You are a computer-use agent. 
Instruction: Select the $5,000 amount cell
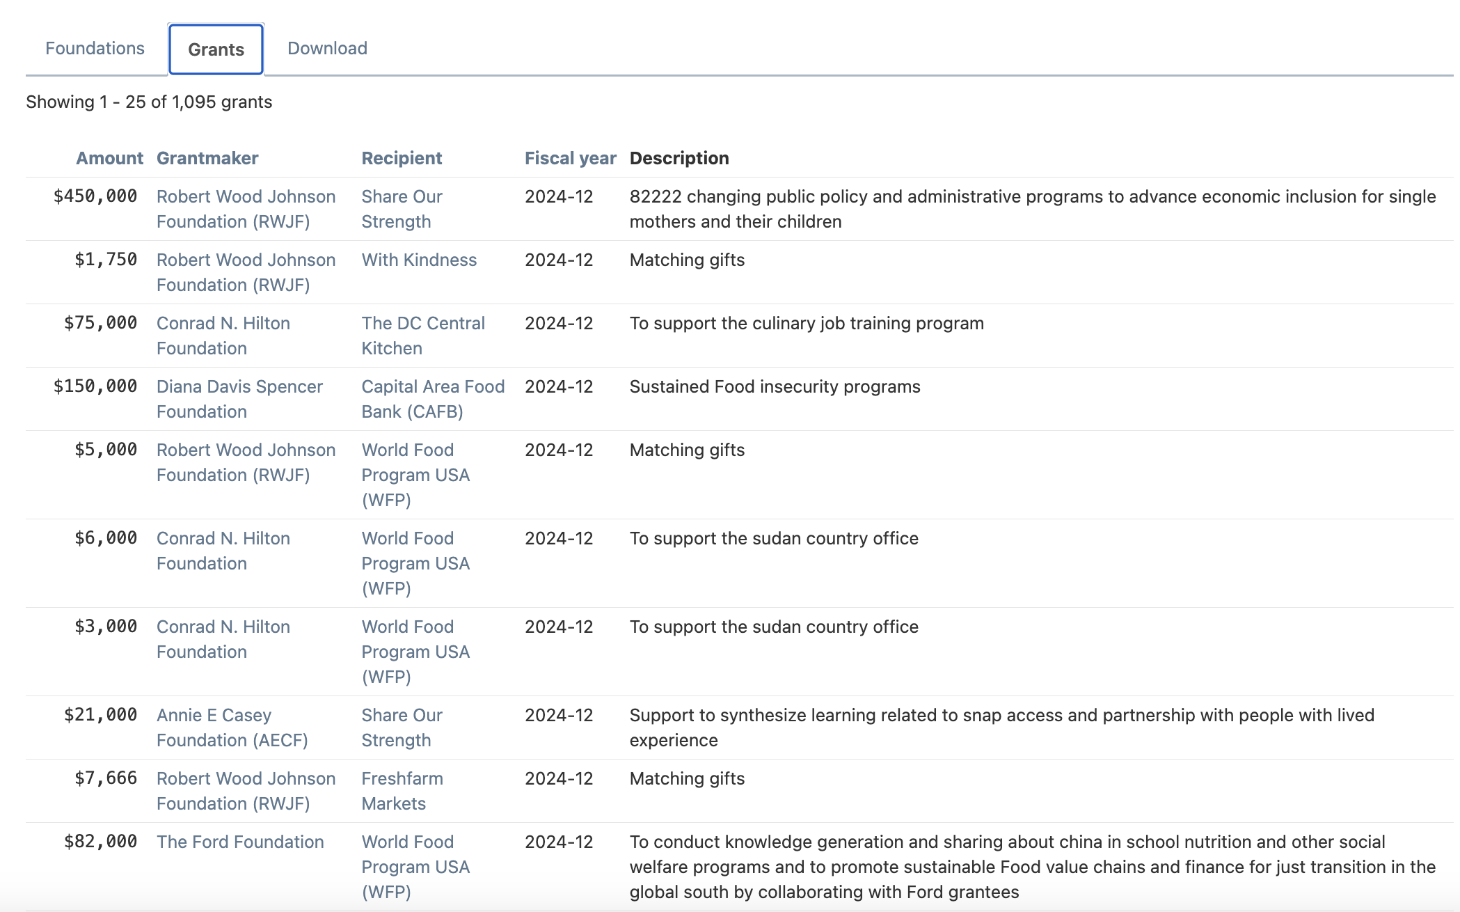point(106,450)
